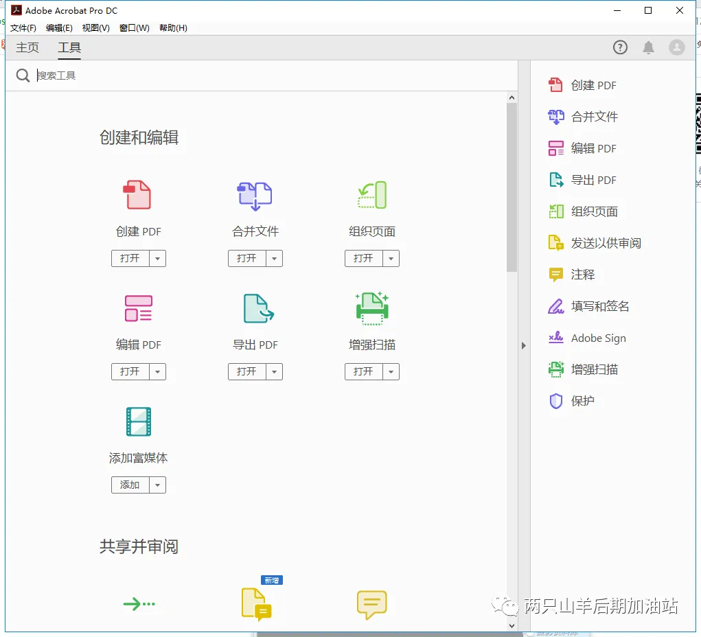Select the 工具 tab
This screenshot has height=637, width=701.
point(69,47)
